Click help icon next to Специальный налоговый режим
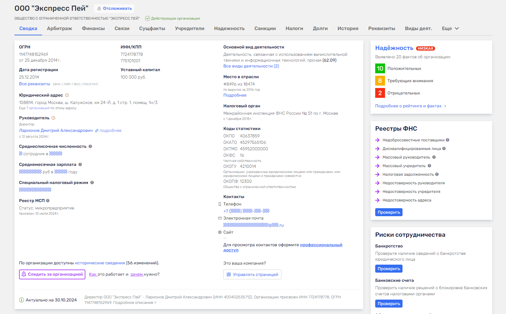This screenshot has width=506, height=314. point(92,183)
